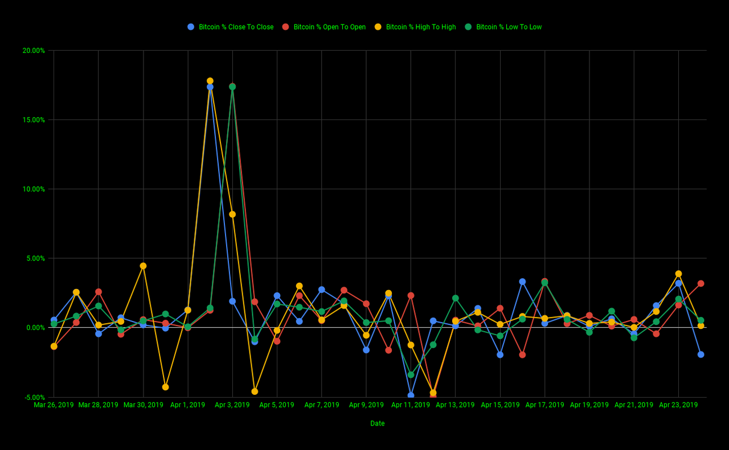This screenshot has height=450, width=729.
Task: Click the 'Mar 28, 2019' x-axis label
Action: pos(99,405)
